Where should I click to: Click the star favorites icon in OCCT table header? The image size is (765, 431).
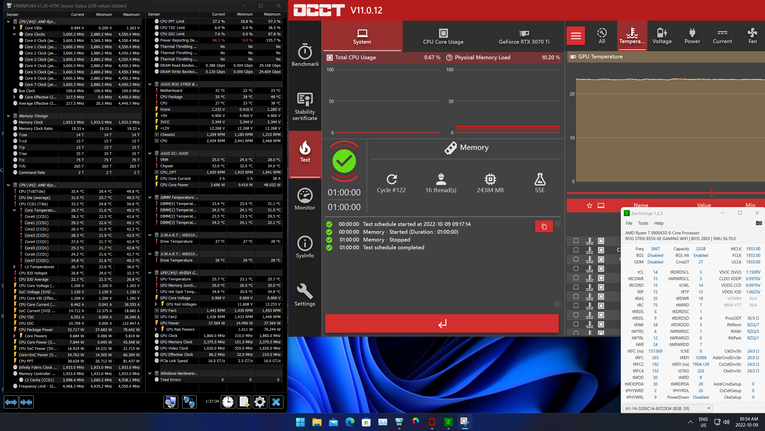point(589,205)
